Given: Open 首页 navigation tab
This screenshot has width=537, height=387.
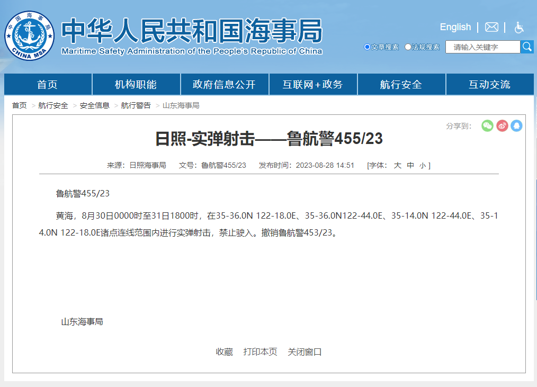Looking at the screenshot, I should (x=48, y=84).
